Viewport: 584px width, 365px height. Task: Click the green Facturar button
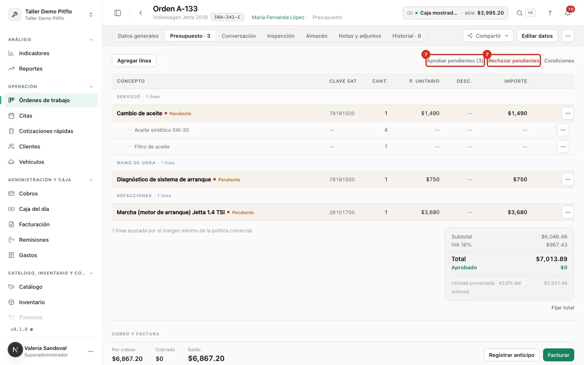pos(558,355)
